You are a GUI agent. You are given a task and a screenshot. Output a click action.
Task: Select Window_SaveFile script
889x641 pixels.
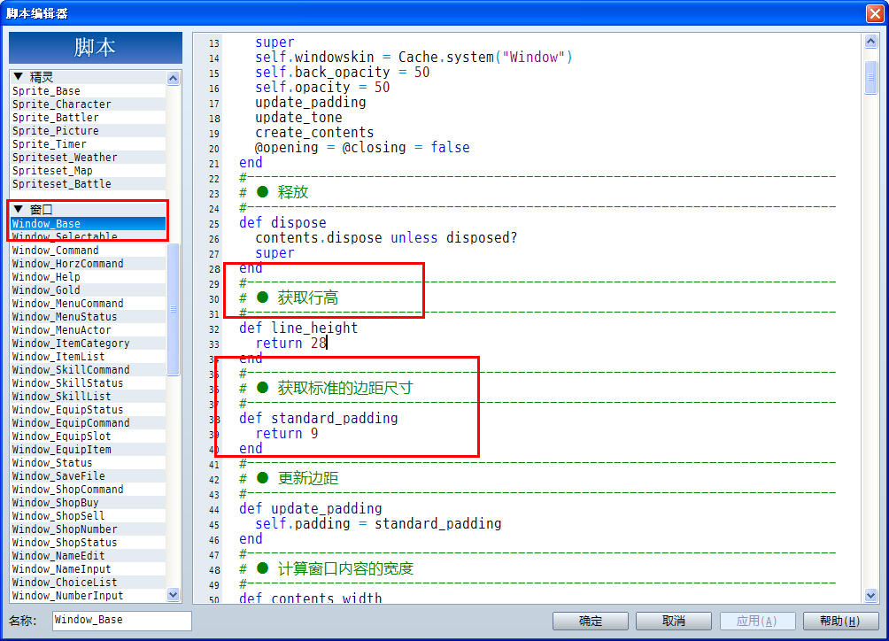pos(89,476)
